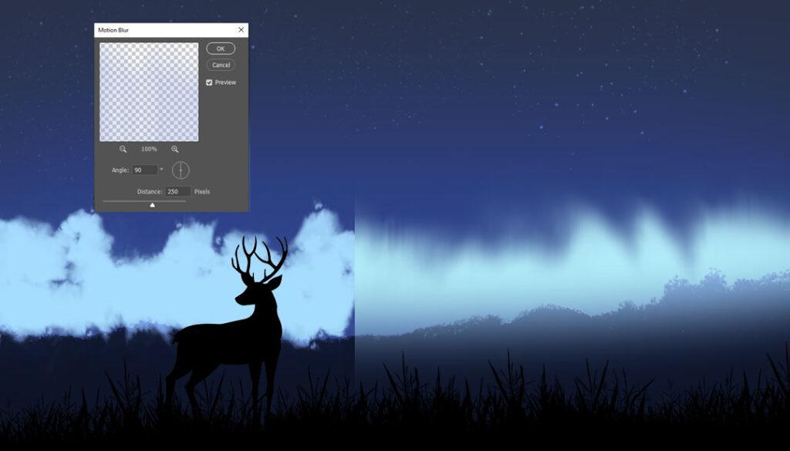This screenshot has width=790, height=451.
Task: Uncheck the Preview checkbox
Action: [209, 82]
